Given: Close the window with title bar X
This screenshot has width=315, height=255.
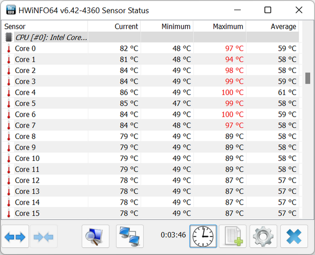Looking at the screenshot, I should (x=299, y=10).
